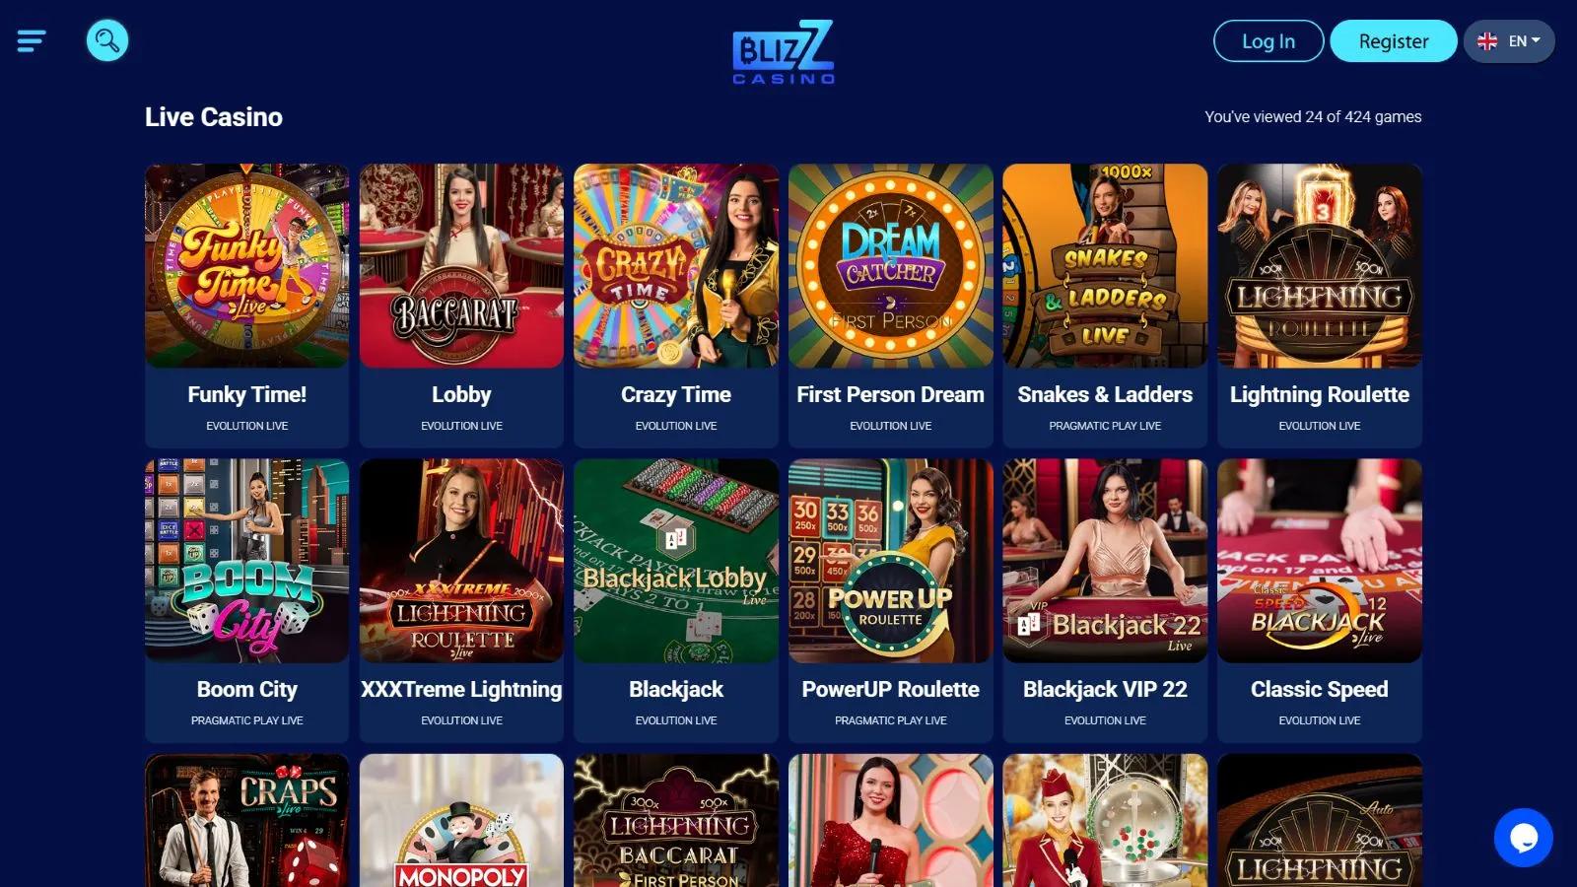Open Funky Time! game thumbnail
Screen dimensions: 1577x887
[246, 266]
